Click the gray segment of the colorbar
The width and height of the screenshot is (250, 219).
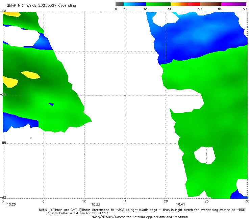click(x=119, y=4)
